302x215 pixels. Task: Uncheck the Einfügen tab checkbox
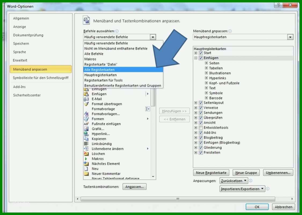(201, 58)
